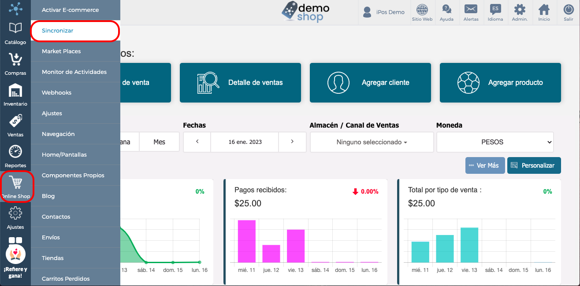Open the Reportes sidebar section
Image resolution: width=580 pixels, height=286 pixels.
pos(15,156)
